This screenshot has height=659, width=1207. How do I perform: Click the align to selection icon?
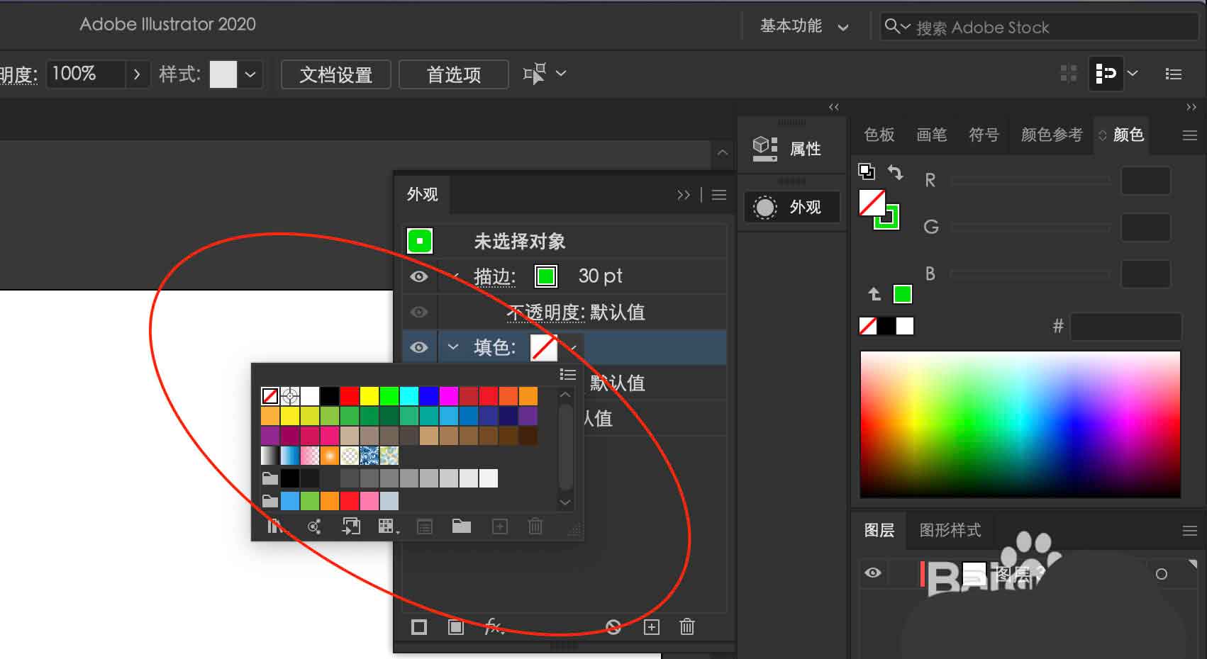(1106, 73)
